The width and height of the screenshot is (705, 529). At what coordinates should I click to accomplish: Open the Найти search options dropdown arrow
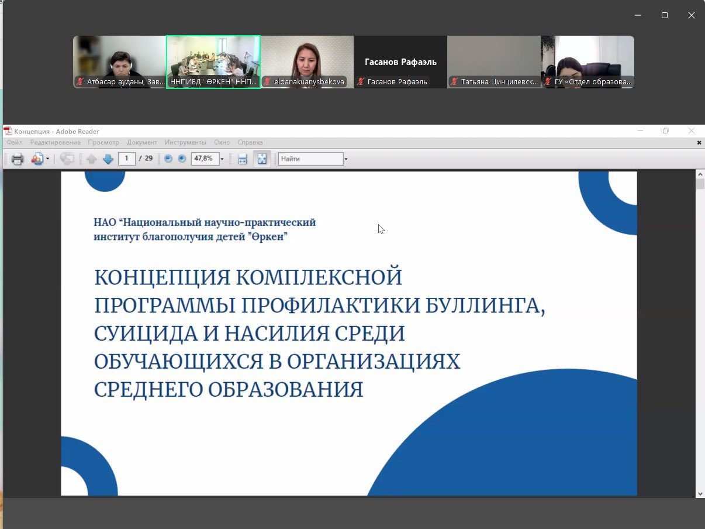coord(346,159)
